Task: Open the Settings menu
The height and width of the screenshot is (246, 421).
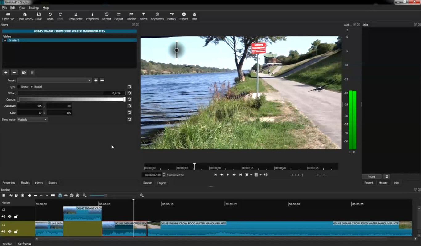Action: (x=34, y=8)
